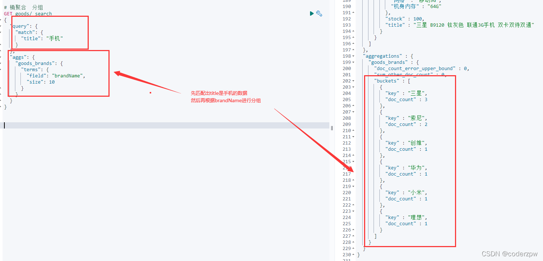Collapse the "goods_brands" block at line 199
This screenshot has height=261, width=543.
pyautogui.click(x=353, y=62)
